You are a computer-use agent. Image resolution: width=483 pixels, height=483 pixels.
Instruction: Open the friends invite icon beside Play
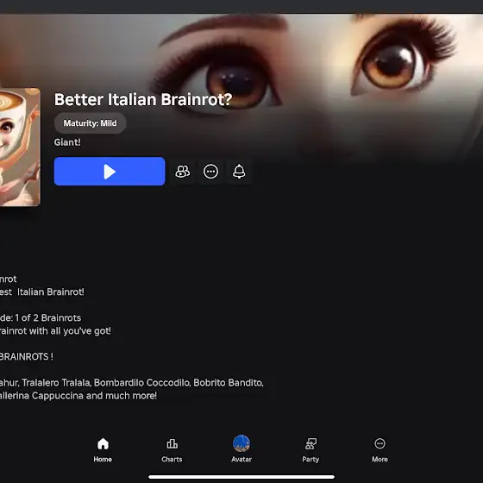click(183, 172)
